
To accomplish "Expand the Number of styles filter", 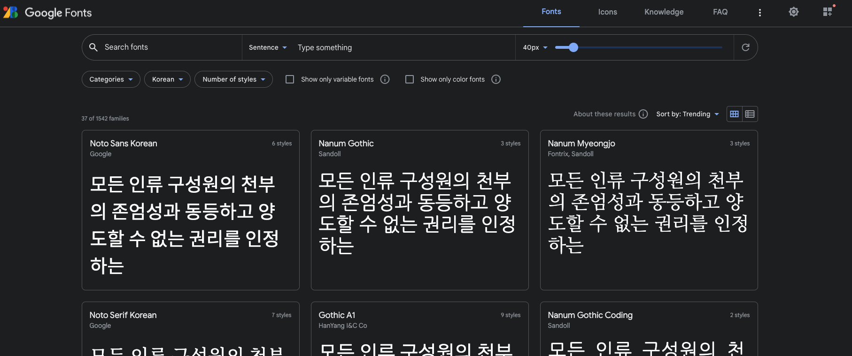I will 233,79.
